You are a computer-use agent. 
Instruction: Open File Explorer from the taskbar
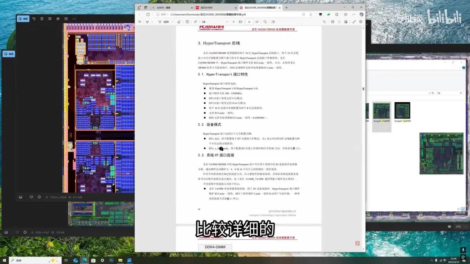click(120, 260)
